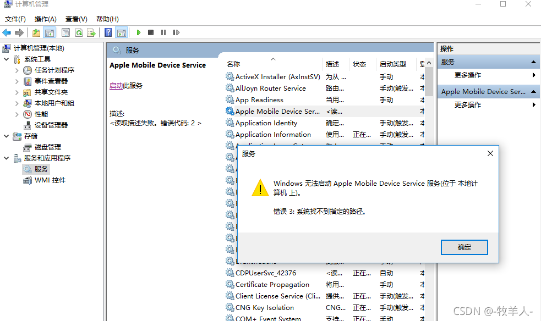Collapse the 系统工具 tree node
The height and width of the screenshot is (321, 541).
pos(6,59)
